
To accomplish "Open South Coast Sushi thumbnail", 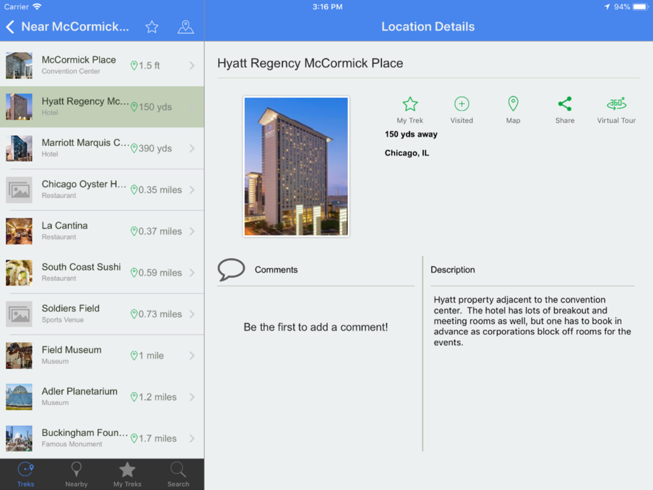I will pyautogui.click(x=19, y=272).
